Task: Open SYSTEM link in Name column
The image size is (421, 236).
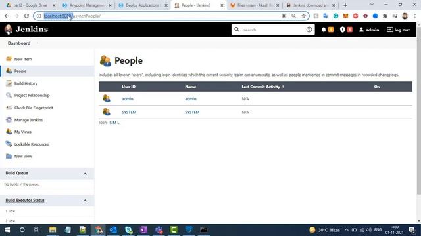Action: coord(192,112)
